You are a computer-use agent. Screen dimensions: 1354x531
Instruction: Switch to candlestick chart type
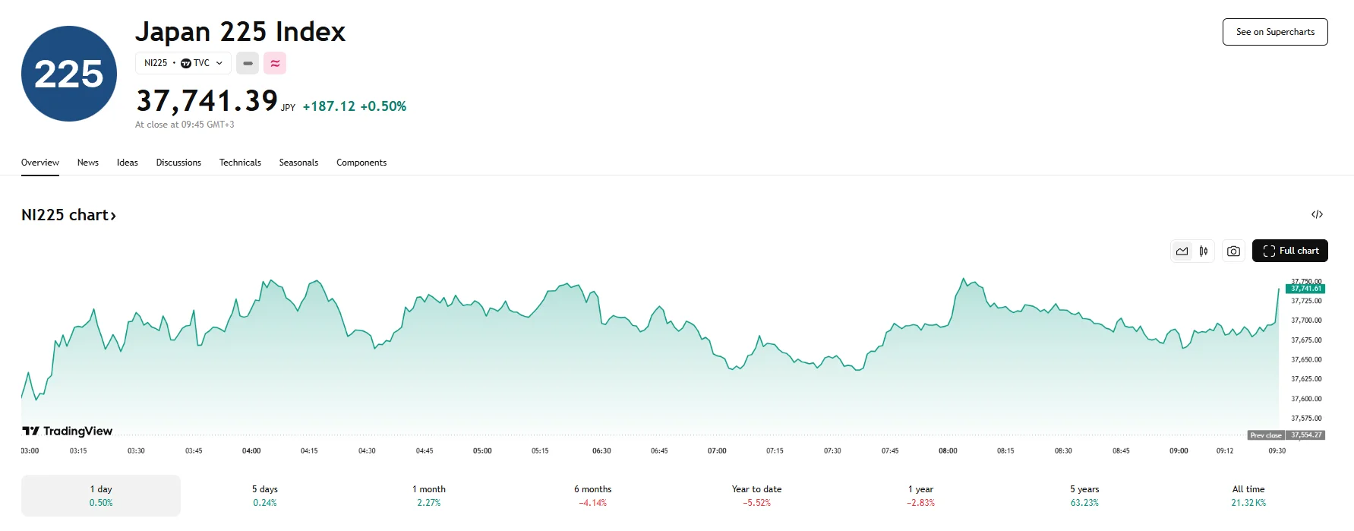tap(1204, 251)
